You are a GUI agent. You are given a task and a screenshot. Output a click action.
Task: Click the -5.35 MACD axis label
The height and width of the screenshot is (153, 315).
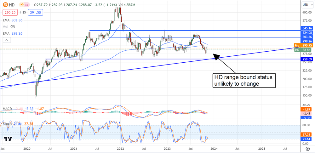306,118
